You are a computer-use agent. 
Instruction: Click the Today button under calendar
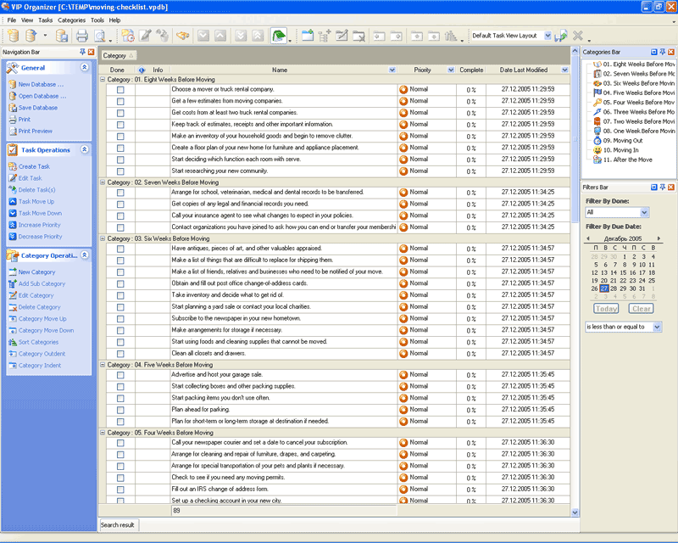[605, 309]
